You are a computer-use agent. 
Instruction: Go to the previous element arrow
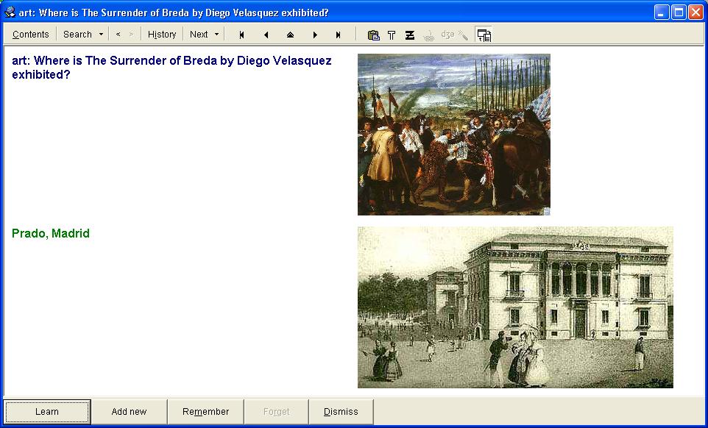click(266, 35)
